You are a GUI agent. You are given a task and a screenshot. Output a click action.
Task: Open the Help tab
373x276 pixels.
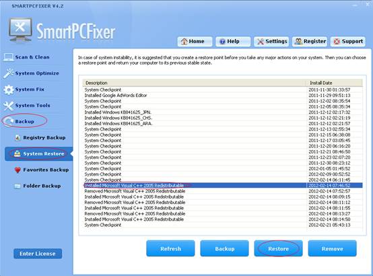click(233, 42)
